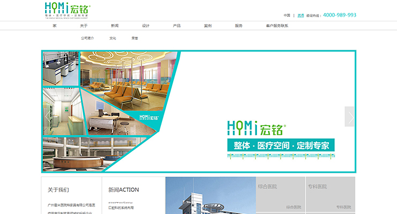Go back with the banner's left arrow

pos(47,117)
